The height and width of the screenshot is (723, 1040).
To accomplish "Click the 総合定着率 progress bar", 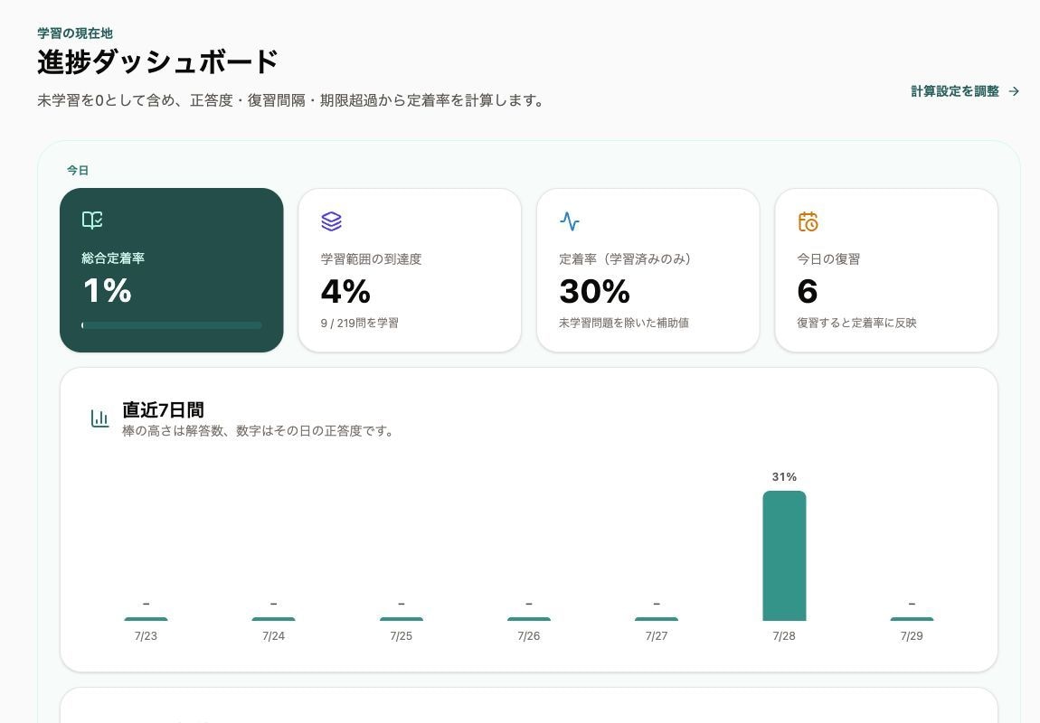I will point(172,325).
